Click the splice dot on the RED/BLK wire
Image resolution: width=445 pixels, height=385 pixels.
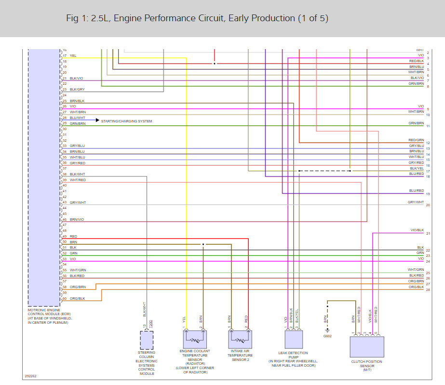point(215,64)
